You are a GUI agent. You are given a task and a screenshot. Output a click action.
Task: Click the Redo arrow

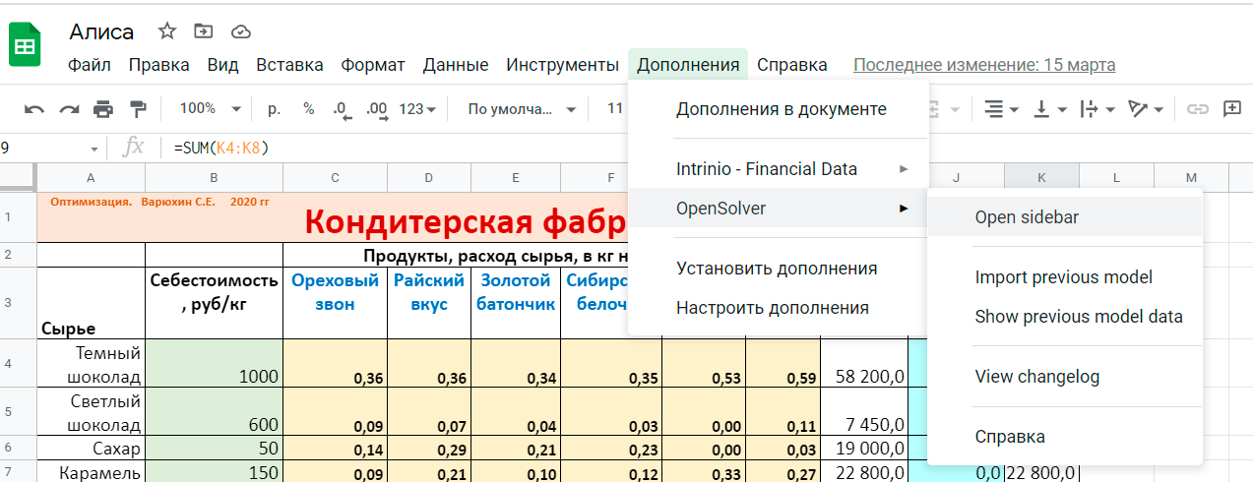point(69,108)
